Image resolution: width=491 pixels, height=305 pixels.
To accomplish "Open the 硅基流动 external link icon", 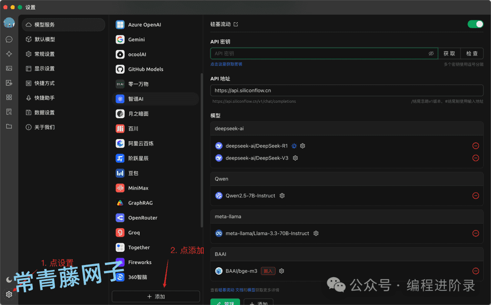I will tap(236, 24).
